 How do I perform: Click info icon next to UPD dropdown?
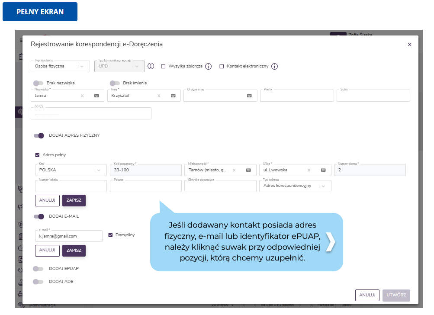point(151,66)
